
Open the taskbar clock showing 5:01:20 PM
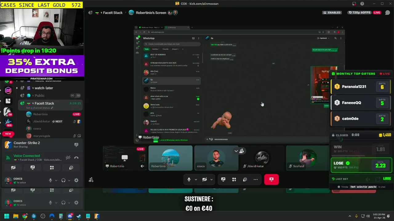pos(379,216)
